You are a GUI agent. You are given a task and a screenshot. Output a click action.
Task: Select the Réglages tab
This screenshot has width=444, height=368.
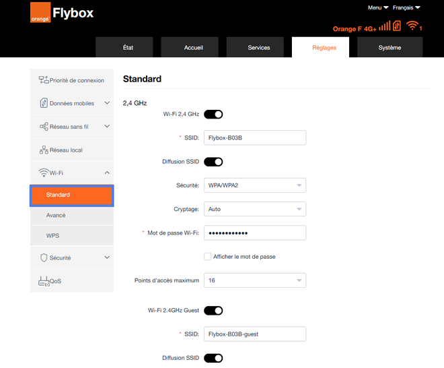320,47
